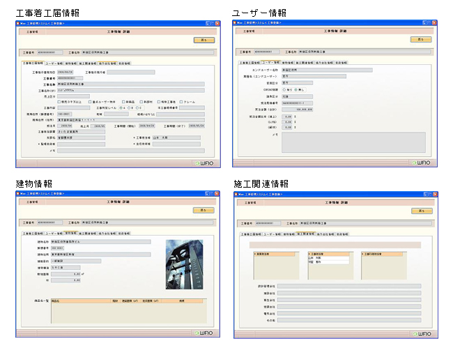Select radio option B for 工事判定レベル
Image resolution: width=453 pixels, height=348 pixels.
coord(130,108)
